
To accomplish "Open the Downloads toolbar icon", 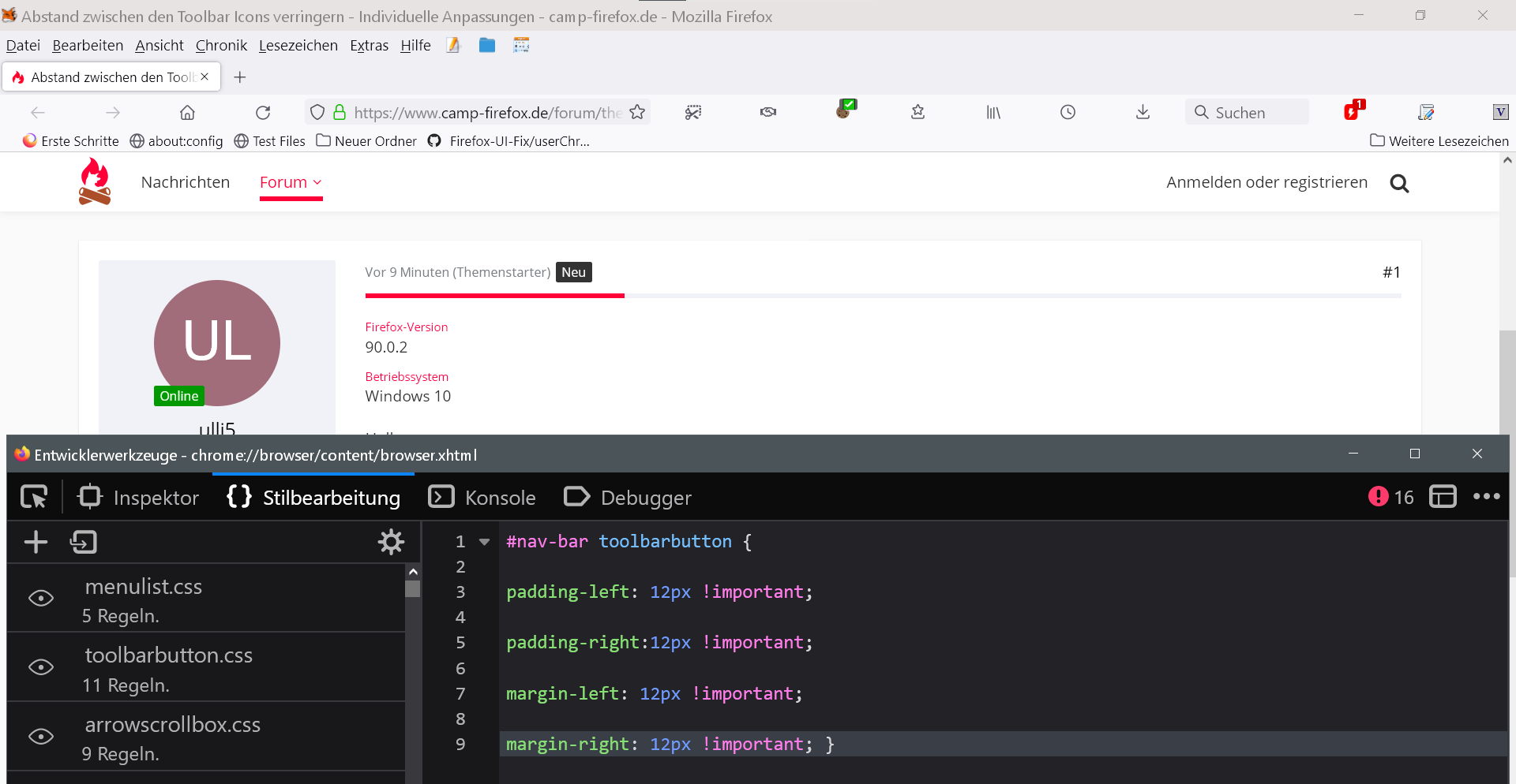I will coord(1143,113).
